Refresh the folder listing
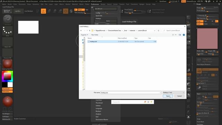 159,31
